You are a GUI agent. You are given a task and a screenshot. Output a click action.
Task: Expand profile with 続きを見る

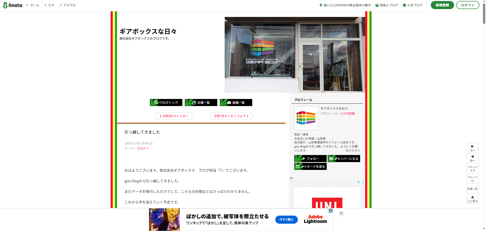[353, 150]
